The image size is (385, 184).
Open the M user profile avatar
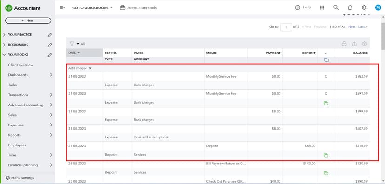[x=378, y=7]
